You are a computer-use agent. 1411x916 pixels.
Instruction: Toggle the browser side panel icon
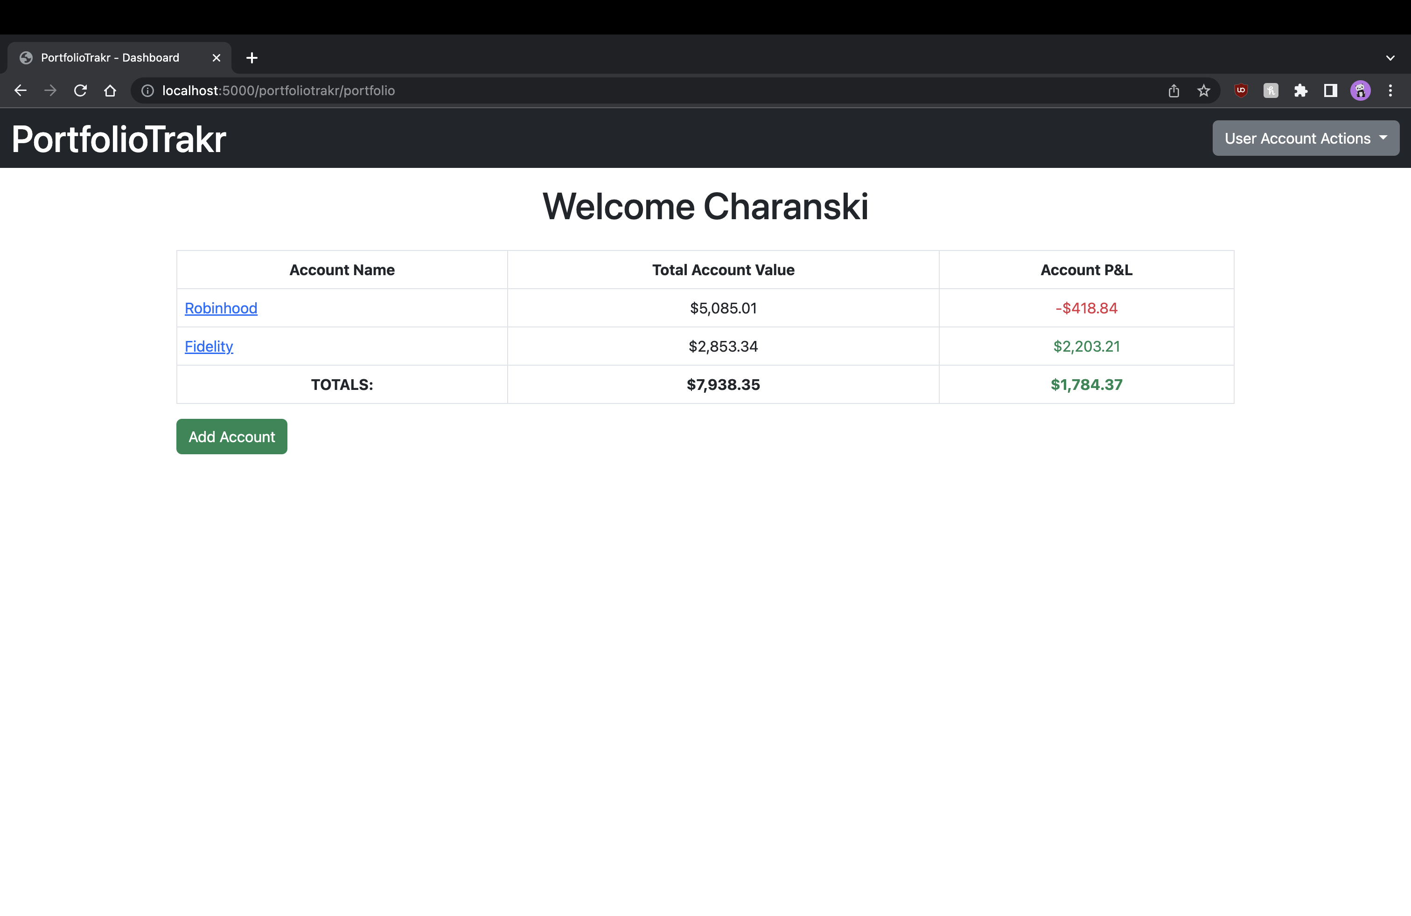1330,90
